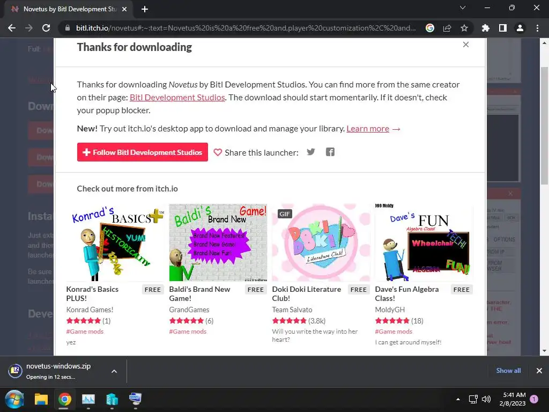Open the volume speaker tray icon
549x412 pixels.
click(486, 399)
